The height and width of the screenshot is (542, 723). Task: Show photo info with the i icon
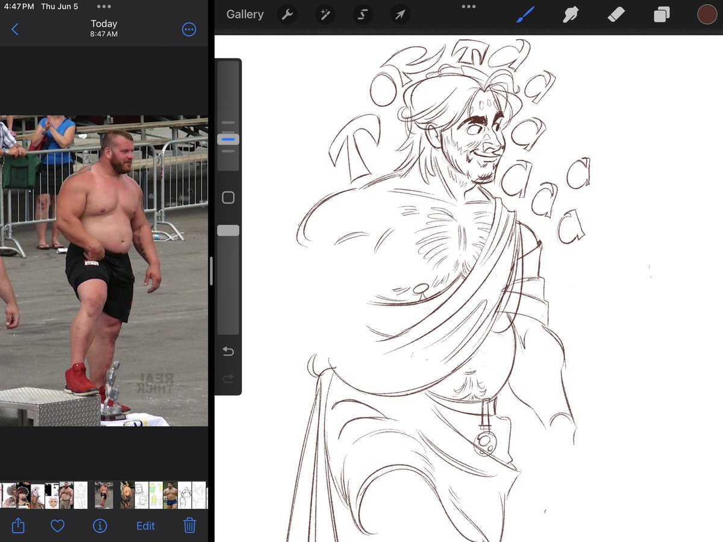(x=100, y=526)
